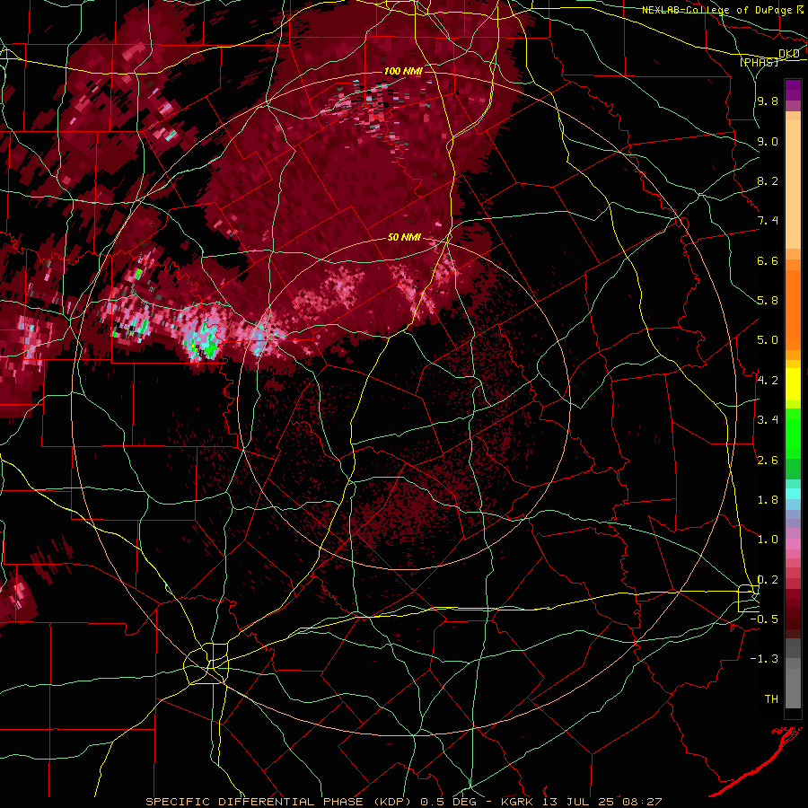808x808 pixels.
Task: Click the TH threshold label
Action: [771, 699]
